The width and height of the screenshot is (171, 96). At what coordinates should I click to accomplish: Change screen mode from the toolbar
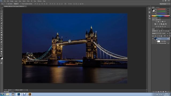(x=1, y=63)
